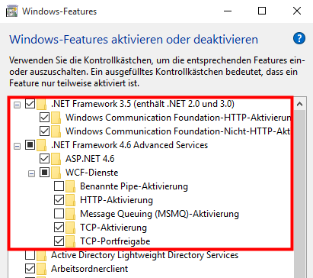Click the vertical scrollbar track

[300, 194]
